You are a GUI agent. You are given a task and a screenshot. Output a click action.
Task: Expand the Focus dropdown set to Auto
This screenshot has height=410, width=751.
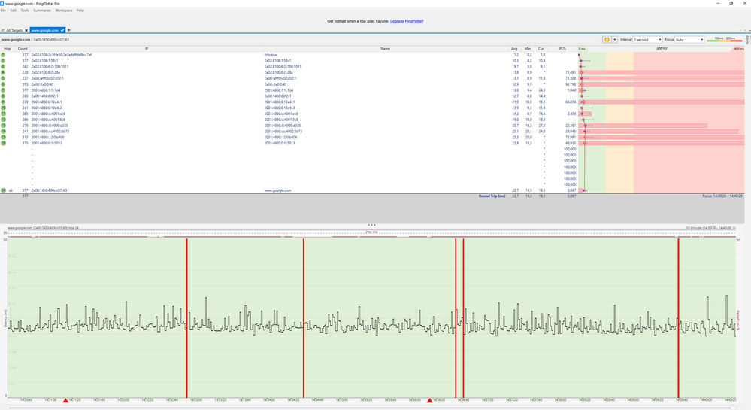click(x=689, y=39)
